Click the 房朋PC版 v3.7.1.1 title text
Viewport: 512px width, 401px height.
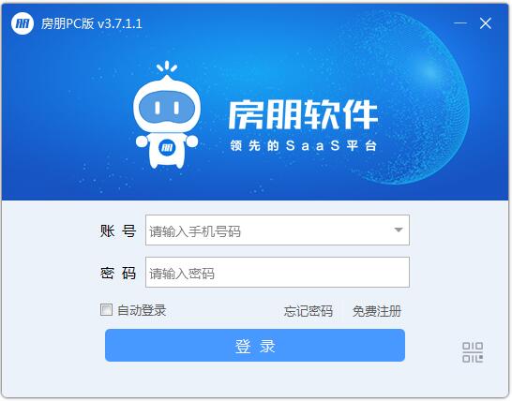pyautogui.click(x=92, y=23)
